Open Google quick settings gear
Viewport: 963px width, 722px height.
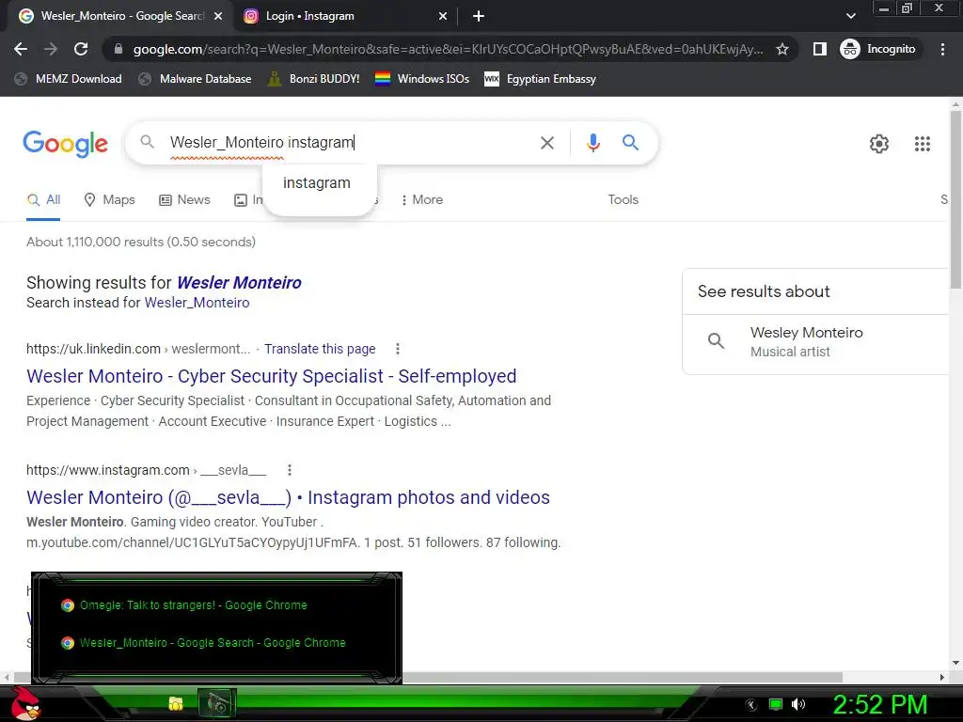click(x=879, y=144)
